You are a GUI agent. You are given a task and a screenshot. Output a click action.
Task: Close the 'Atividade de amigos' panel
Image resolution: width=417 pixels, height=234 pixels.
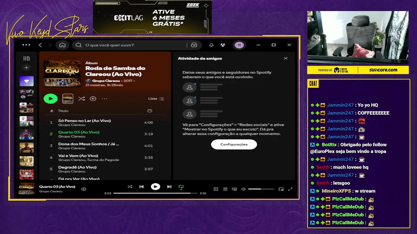tap(286, 58)
